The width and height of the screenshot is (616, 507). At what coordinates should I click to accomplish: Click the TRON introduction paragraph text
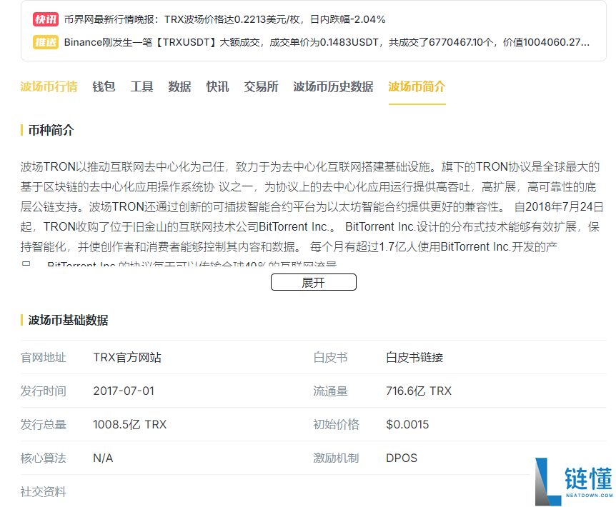coord(310,212)
